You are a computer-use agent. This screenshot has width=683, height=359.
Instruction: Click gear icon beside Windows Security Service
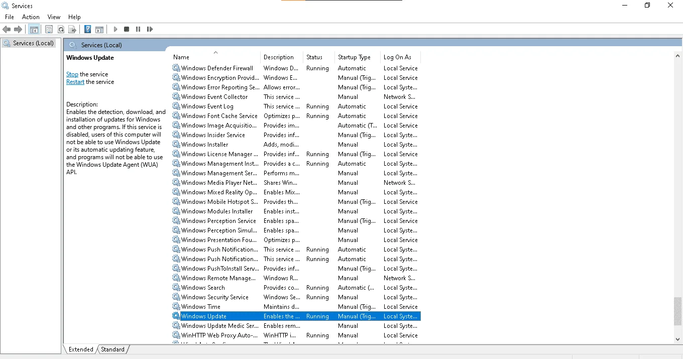(x=176, y=297)
